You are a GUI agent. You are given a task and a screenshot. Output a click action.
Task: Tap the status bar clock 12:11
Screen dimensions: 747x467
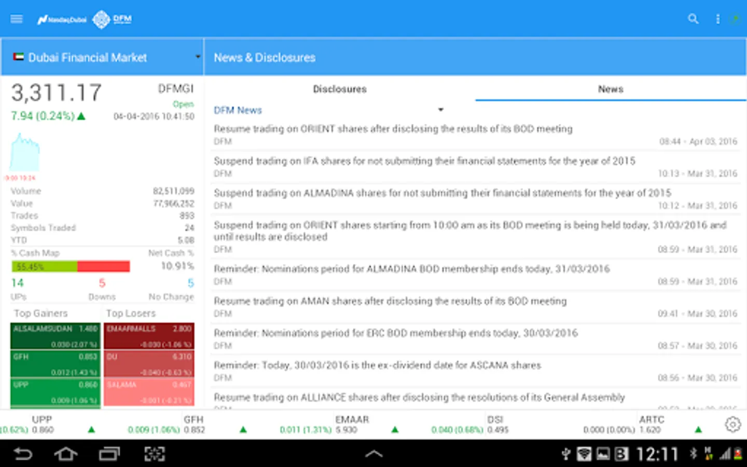pos(657,455)
